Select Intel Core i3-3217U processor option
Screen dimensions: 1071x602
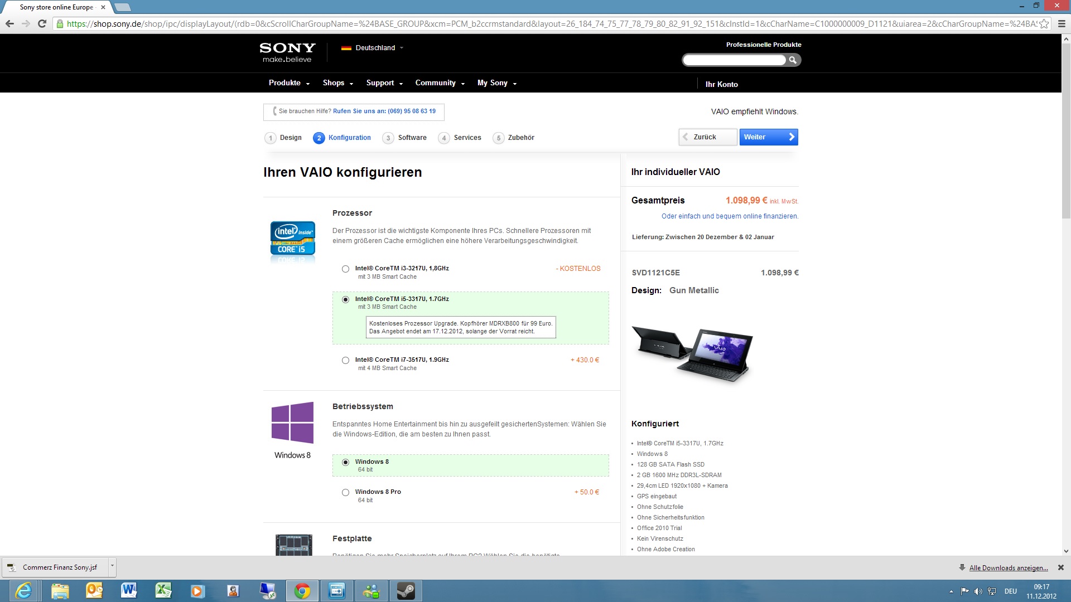(x=345, y=269)
